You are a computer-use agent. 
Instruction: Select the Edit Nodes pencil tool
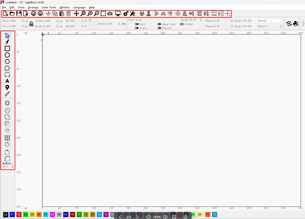[x=7, y=42]
